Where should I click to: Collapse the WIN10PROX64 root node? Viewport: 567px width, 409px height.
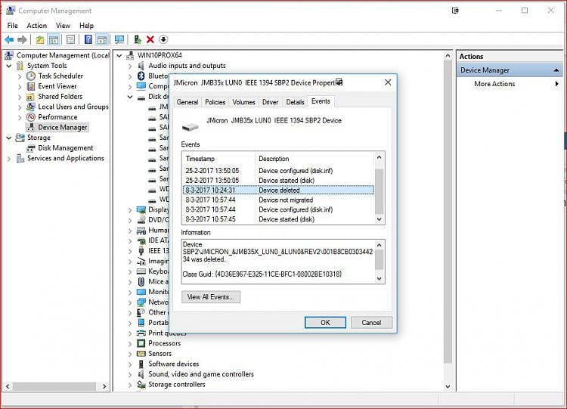(119, 56)
